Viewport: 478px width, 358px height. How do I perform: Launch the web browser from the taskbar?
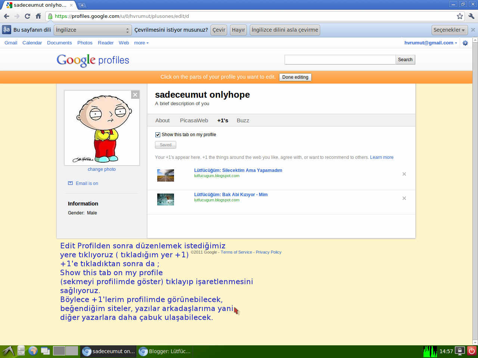(x=33, y=351)
